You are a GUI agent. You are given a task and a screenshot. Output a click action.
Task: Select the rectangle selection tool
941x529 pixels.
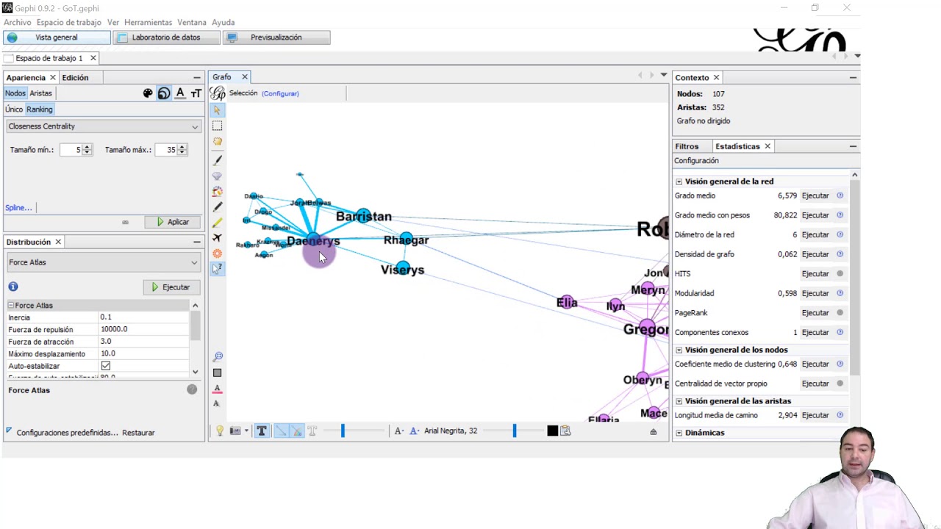pyautogui.click(x=217, y=126)
